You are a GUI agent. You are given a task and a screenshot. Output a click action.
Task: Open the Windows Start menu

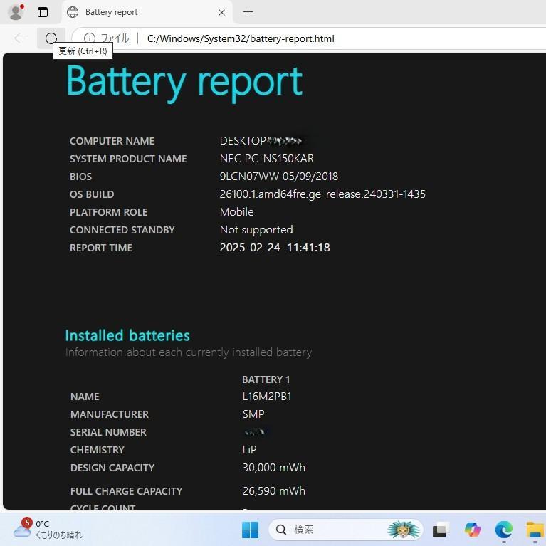pos(250,530)
